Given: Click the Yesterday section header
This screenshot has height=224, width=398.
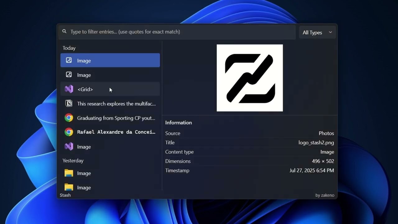Looking at the screenshot, I should (73, 161).
